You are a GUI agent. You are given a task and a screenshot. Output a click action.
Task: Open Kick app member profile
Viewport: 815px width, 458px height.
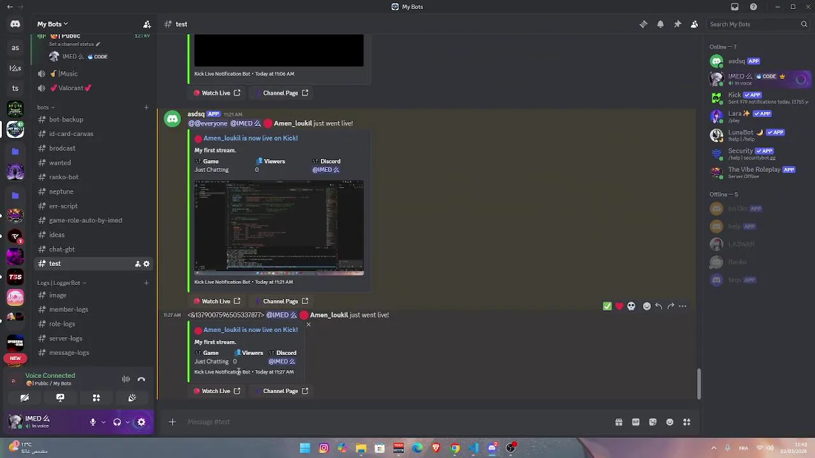point(759,98)
